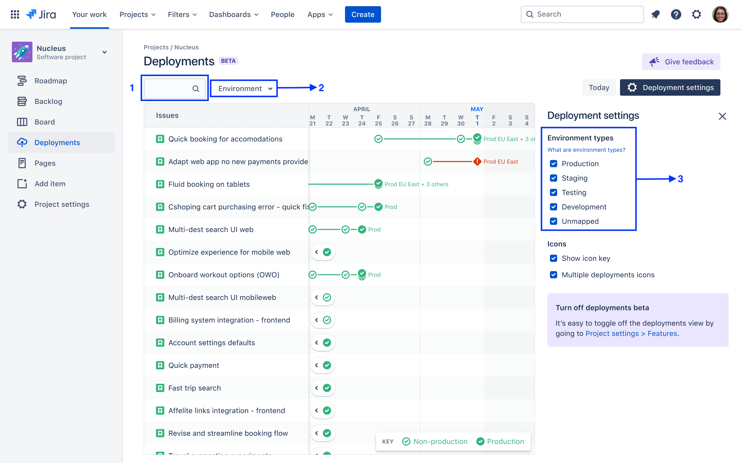Open the Project settings > Features link
Image resolution: width=741 pixels, height=463 pixels.
click(631, 333)
